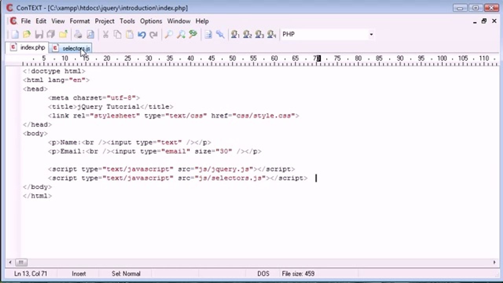Open Find with the magnifier icon
The height and width of the screenshot is (283, 503).
169,35
